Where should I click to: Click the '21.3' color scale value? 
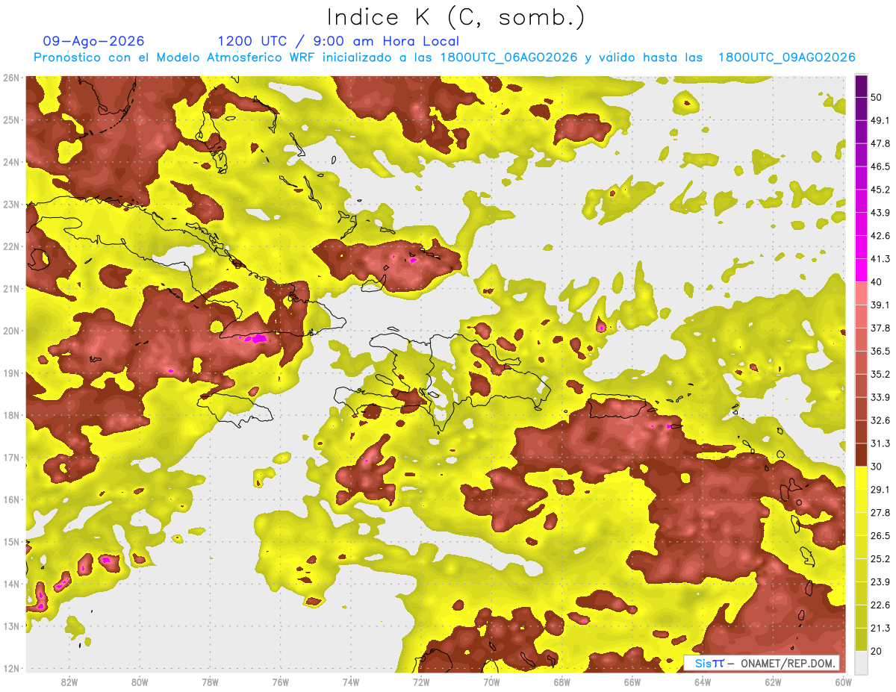880,628
